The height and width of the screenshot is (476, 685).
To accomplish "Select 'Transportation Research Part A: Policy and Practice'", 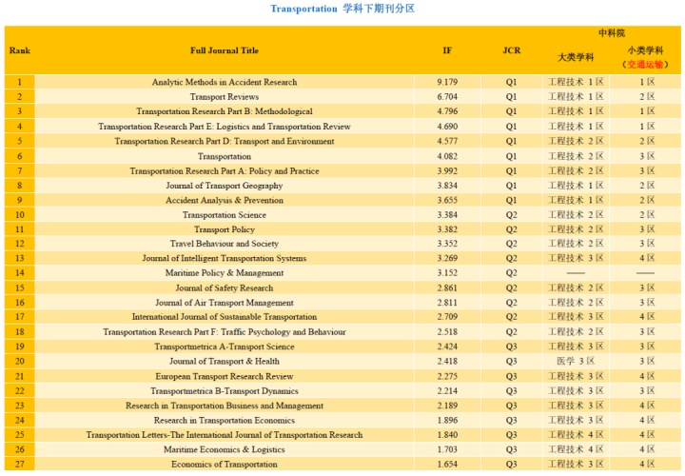I will point(225,171).
